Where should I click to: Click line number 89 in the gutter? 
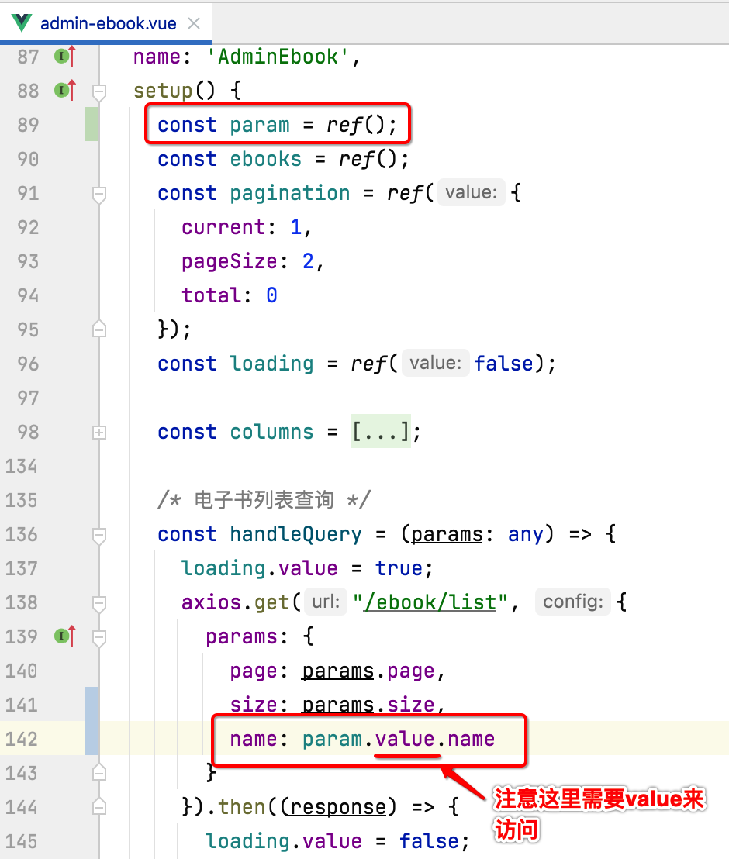tap(28, 125)
